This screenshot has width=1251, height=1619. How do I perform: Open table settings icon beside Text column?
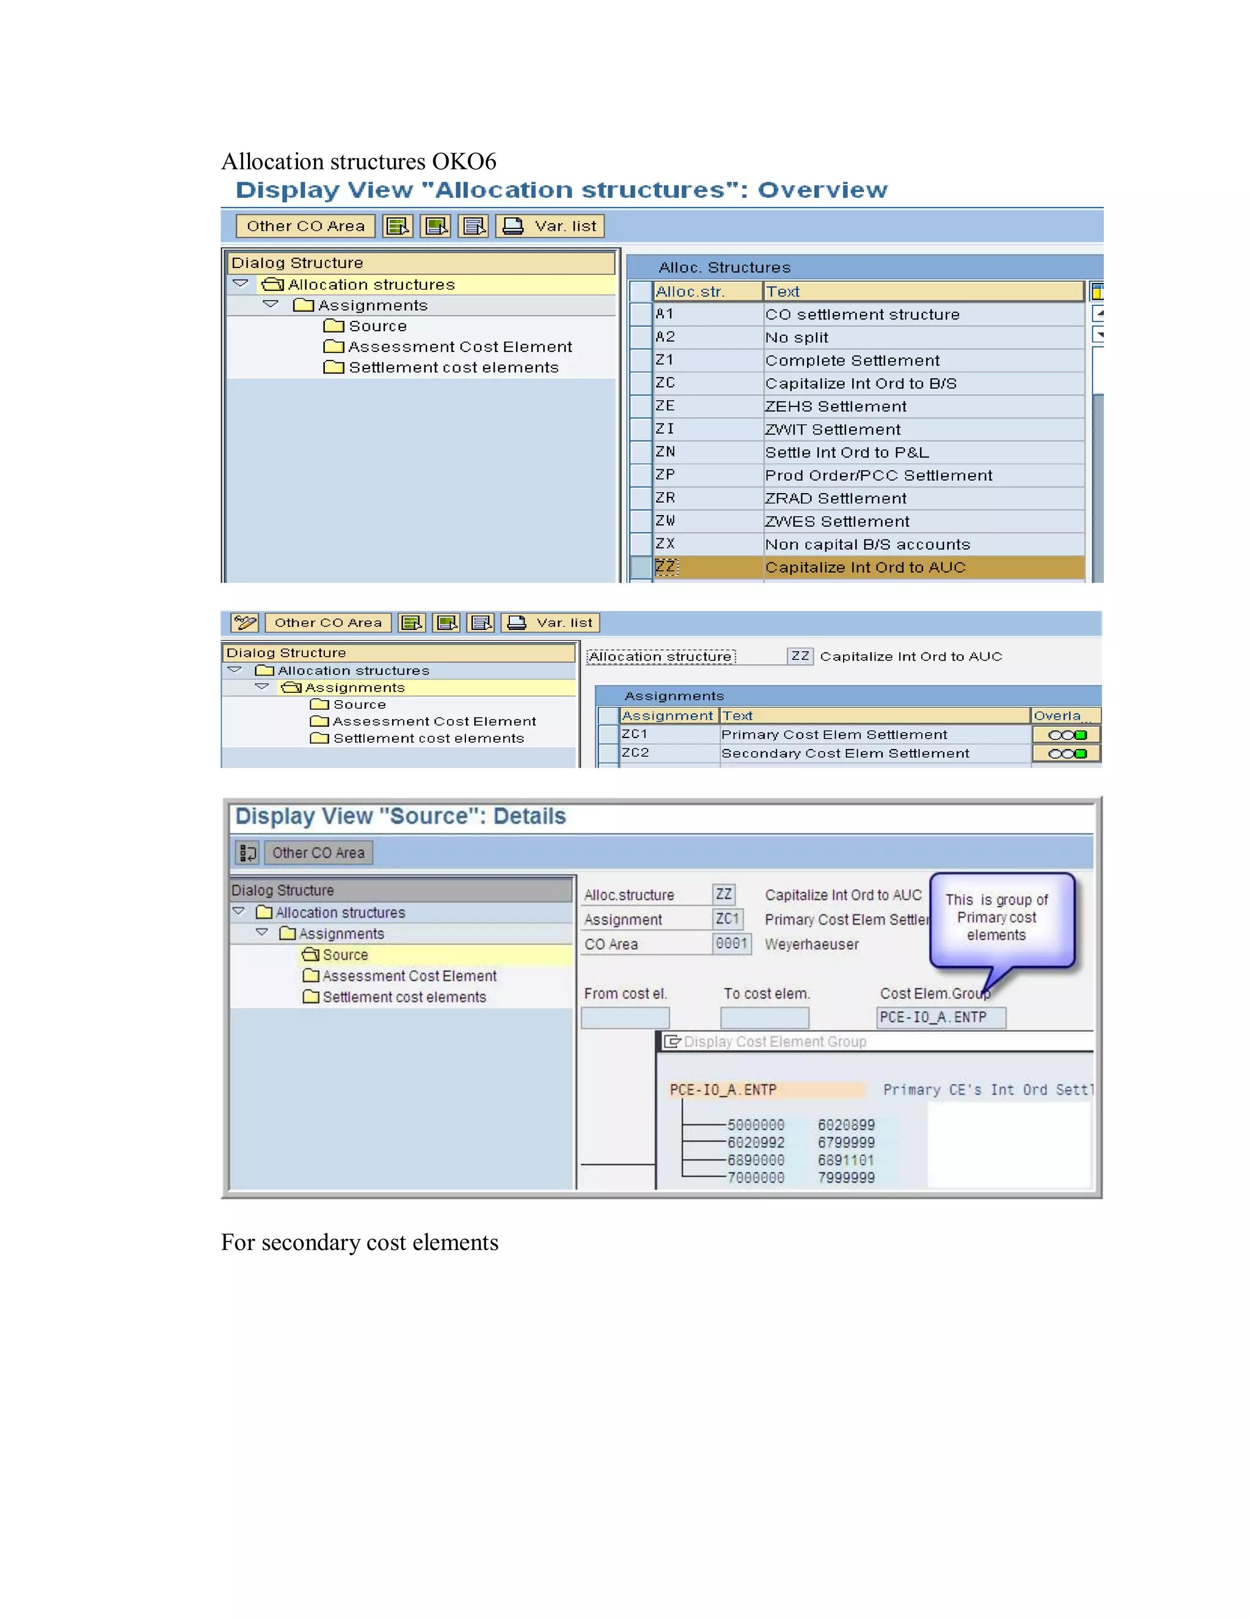click(x=1098, y=291)
